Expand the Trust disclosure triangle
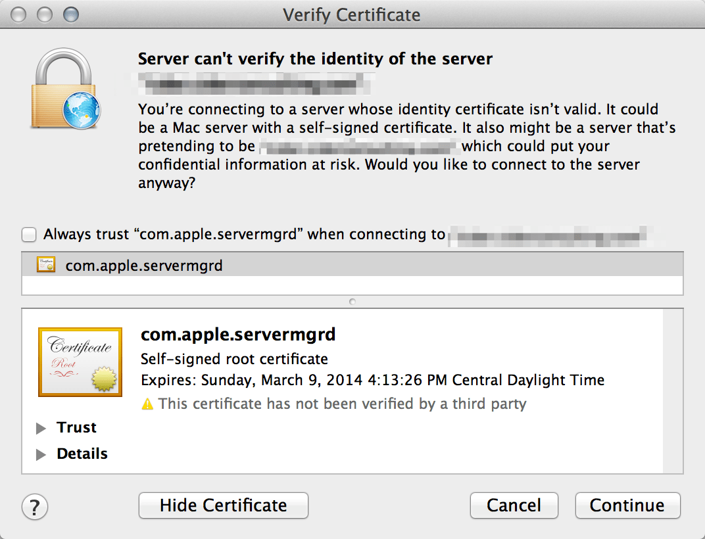Viewport: 705px width, 539px height. [x=41, y=429]
